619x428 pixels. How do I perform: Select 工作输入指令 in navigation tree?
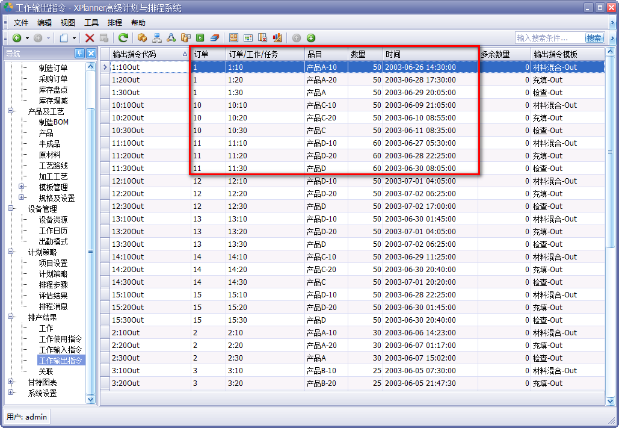click(x=60, y=350)
